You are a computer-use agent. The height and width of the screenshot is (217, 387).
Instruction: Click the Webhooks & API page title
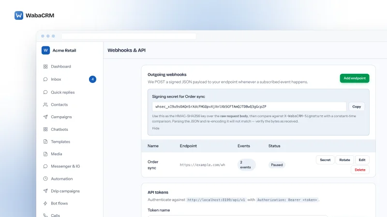click(126, 50)
